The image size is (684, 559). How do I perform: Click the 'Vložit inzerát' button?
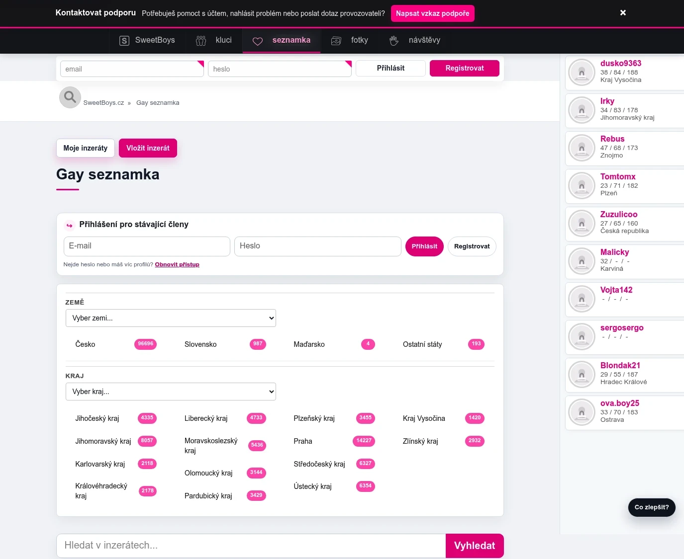pos(148,148)
